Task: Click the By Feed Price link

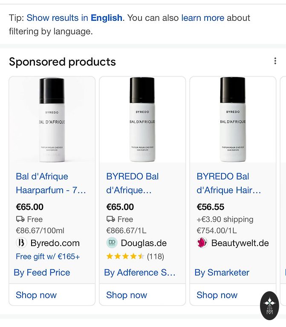Action: (x=42, y=272)
